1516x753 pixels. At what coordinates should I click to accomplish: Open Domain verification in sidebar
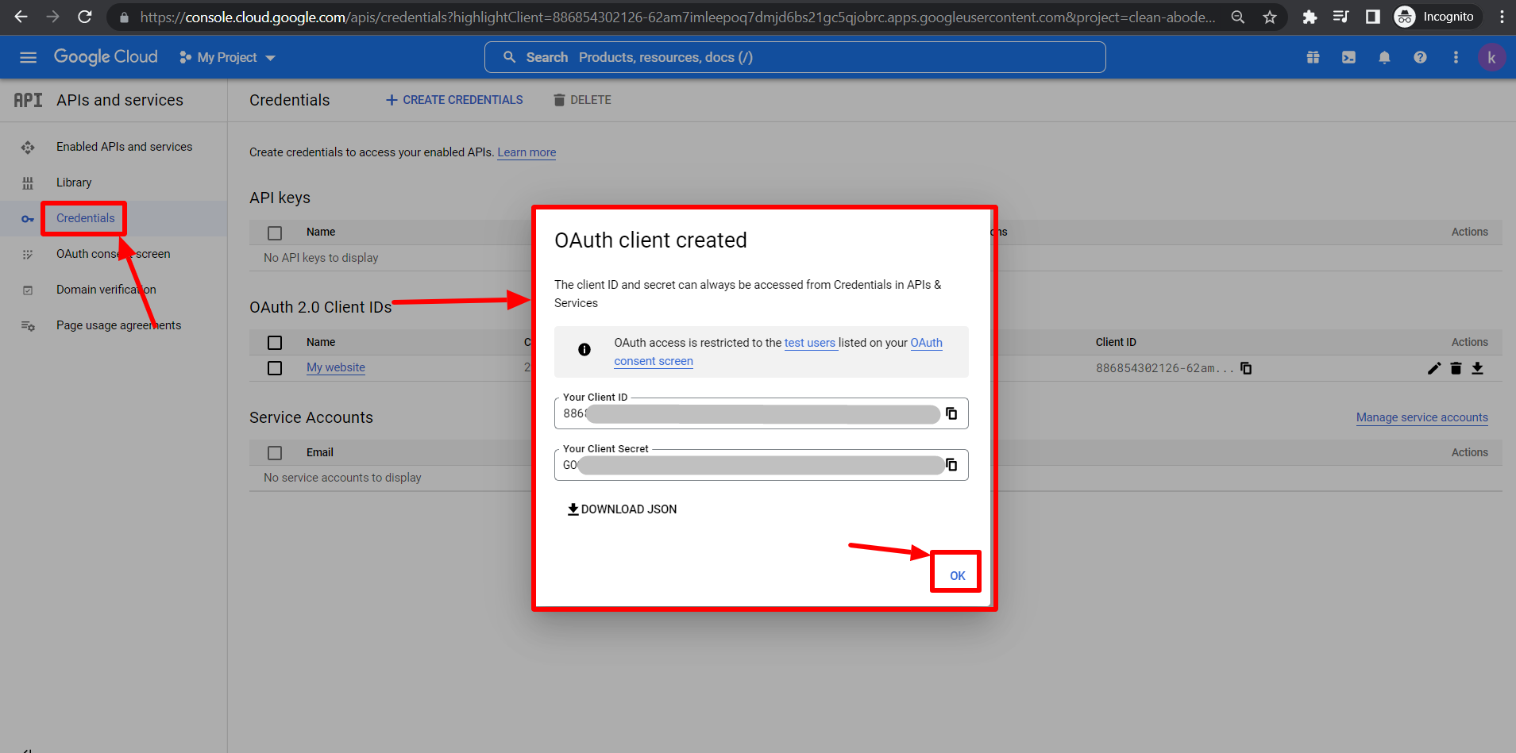(x=106, y=290)
